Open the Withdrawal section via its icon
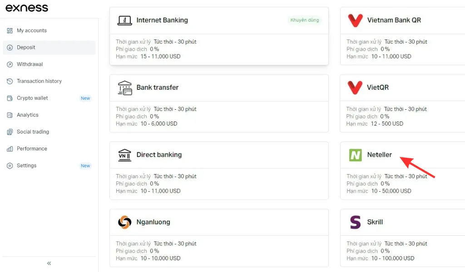Screen dimensions: 465x272 [10, 64]
